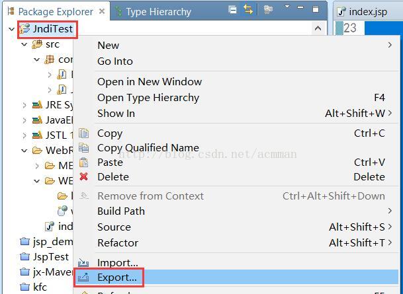The height and width of the screenshot is (294, 403).
Task: Select the jsp_demo project
Action: (x=46, y=242)
